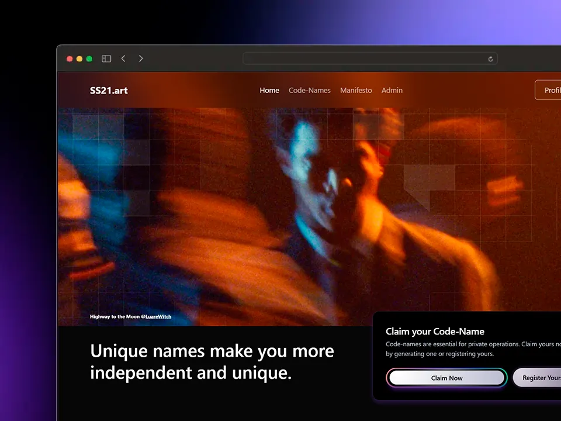Open the @LuareWitch artist profile link

pyautogui.click(x=157, y=316)
